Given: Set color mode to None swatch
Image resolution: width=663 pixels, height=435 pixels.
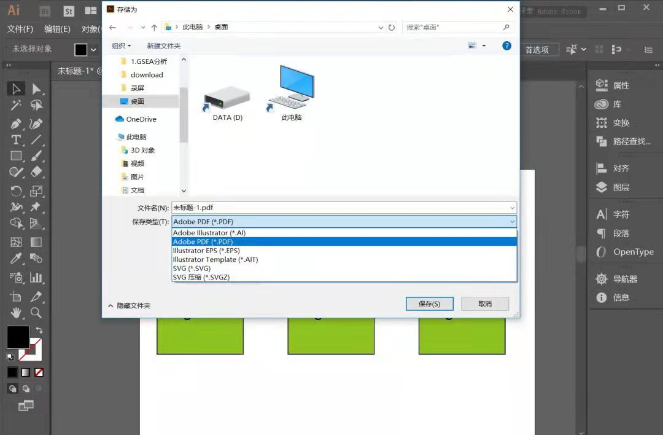Looking at the screenshot, I should 39,372.
